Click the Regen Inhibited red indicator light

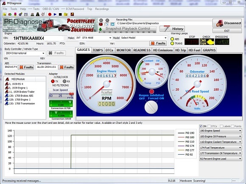pos(151,92)
